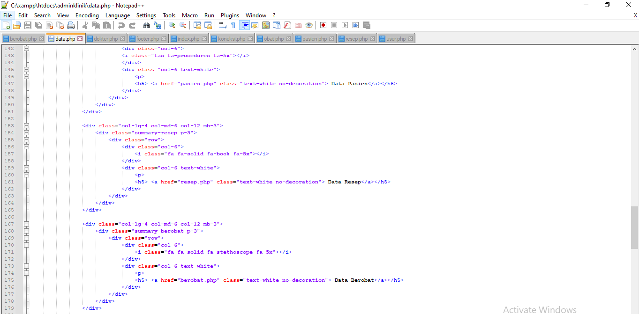Switch to the berobat.php tab
The width and height of the screenshot is (639, 314).
pos(23,39)
